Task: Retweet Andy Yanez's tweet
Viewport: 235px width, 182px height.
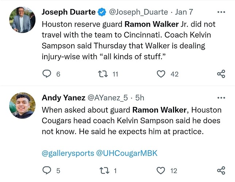Action: [x=103, y=170]
